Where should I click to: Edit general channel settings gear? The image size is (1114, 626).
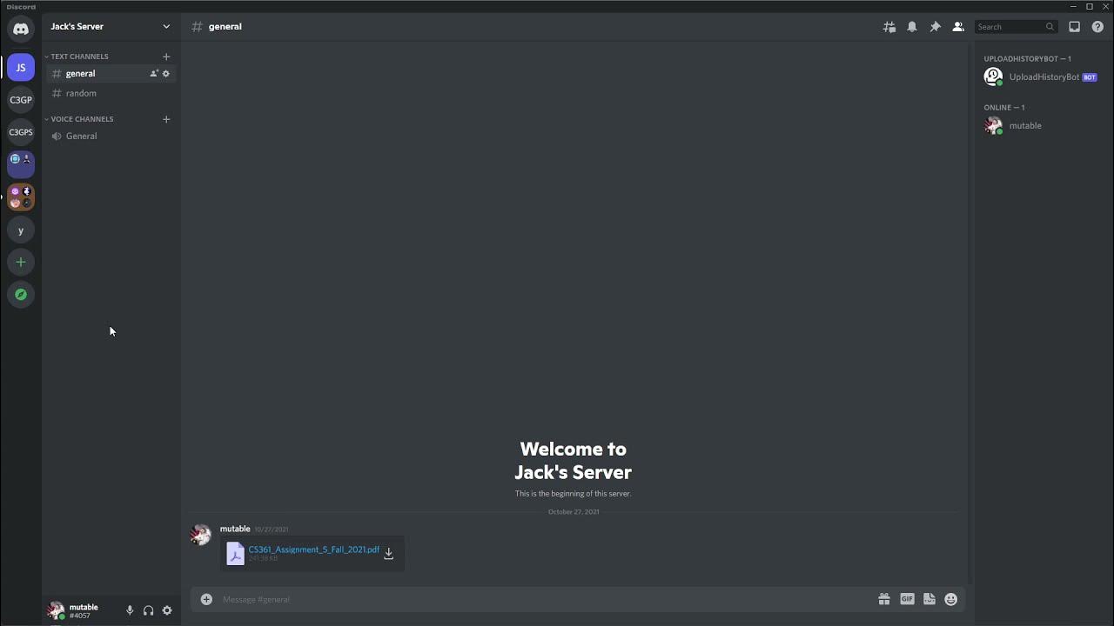click(x=166, y=74)
